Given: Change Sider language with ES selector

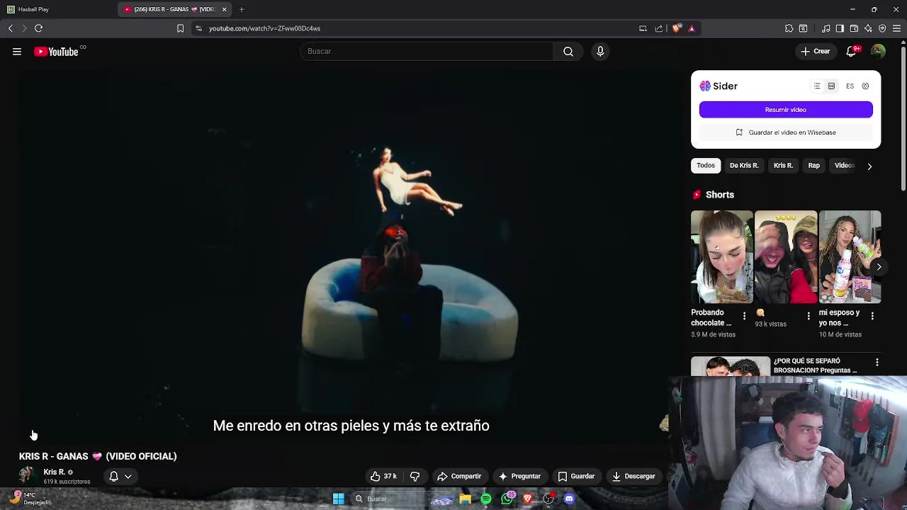Looking at the screenshot, I should coord(850,86).
